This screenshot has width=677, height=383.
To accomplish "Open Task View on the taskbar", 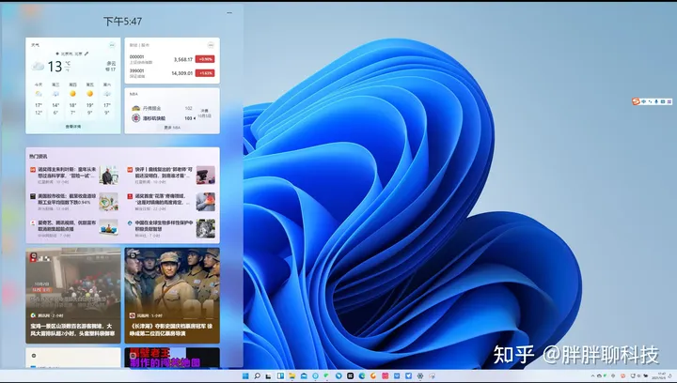I will (x=268, y=376).
